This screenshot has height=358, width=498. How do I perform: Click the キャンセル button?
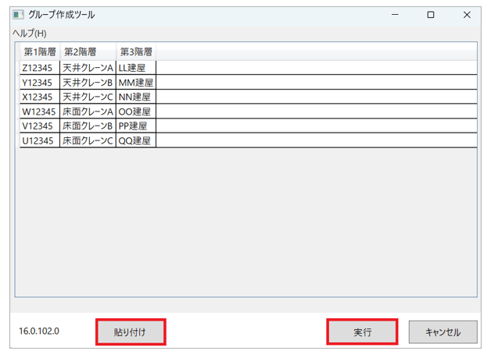click(x=442, y=331)
